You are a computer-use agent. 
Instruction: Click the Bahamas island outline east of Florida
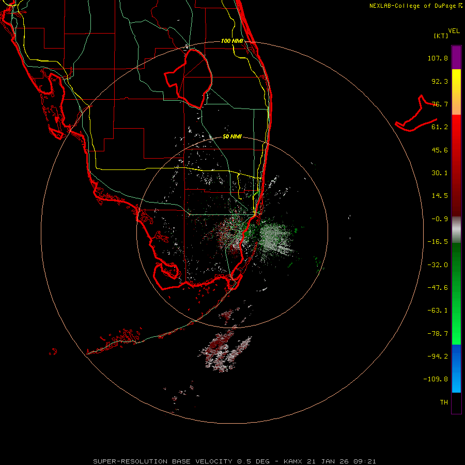pos(416,113)
